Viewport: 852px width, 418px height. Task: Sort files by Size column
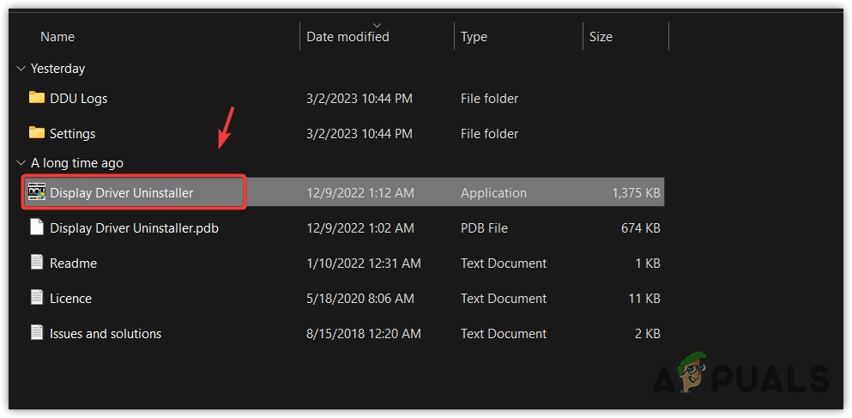[601, 37]
